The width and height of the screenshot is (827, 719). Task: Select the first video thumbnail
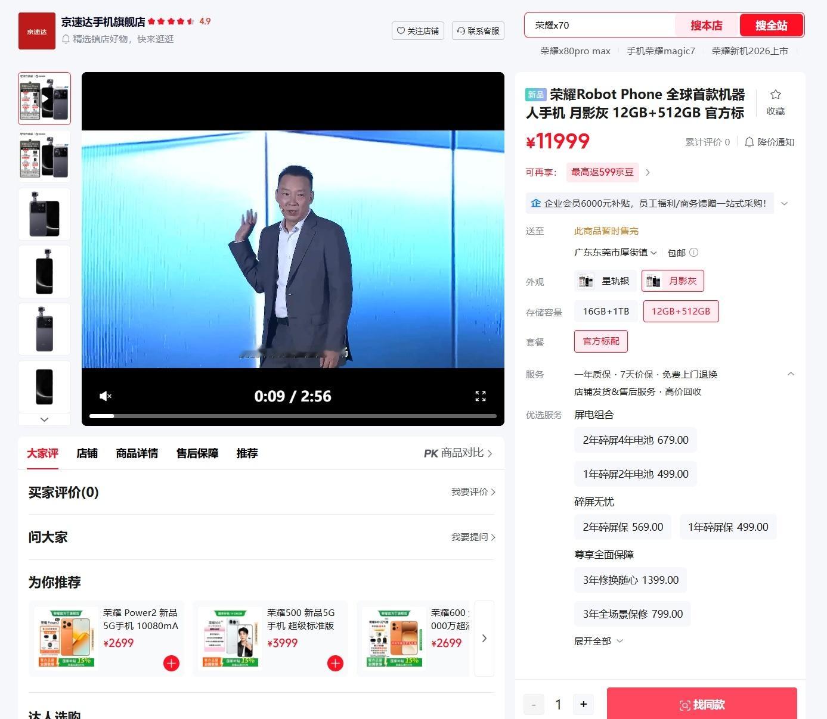coord(44,98)
